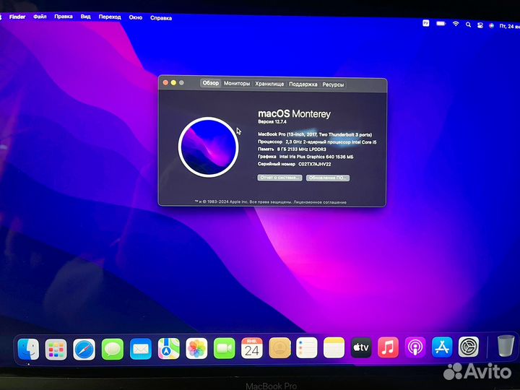Launch FaceTime from the Dock
This screenshot has width=520, height=390.
[x=225, y=348]
